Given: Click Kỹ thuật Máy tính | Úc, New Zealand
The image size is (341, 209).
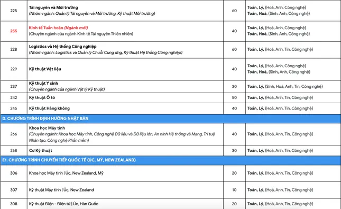Looking at the screenshot, I should 61,190.
